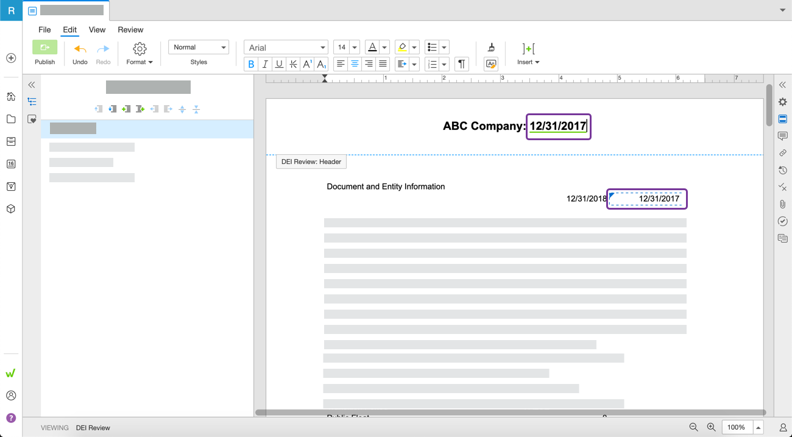The width and height of the screenshot is (792, 437).
Task: Toggle italic formatting
Action: coord(265,64)
